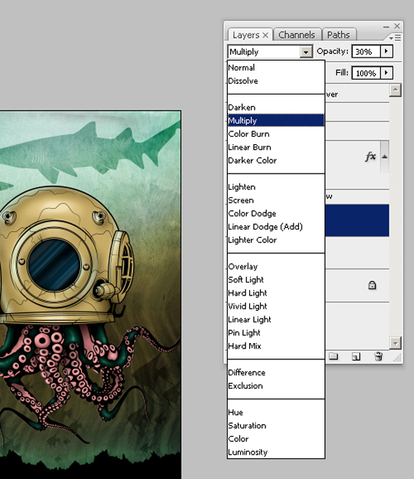Pick the Screen blending mode
Viewport: 414px width, 479px height.
point(241,200)
